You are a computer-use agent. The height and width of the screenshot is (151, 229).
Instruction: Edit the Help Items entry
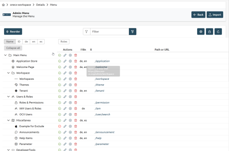tap(65, 138)
